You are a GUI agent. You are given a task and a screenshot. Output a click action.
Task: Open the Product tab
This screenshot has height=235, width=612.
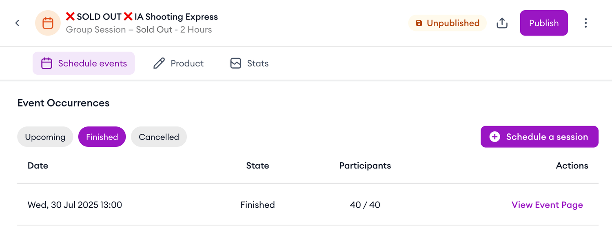tap(178, 63)
